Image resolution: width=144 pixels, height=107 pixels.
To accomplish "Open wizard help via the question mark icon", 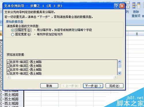I will [x=117, y=6].
